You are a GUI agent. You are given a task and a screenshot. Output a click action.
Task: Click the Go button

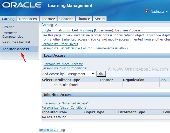point(101,74)
